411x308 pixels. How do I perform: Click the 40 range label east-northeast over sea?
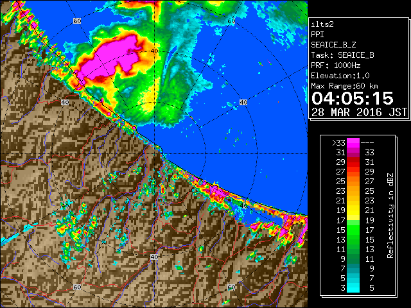point(243,103)
